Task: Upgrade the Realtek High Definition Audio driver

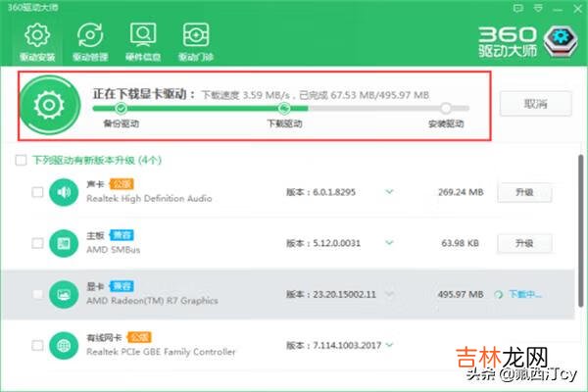Action: point(524,192)
